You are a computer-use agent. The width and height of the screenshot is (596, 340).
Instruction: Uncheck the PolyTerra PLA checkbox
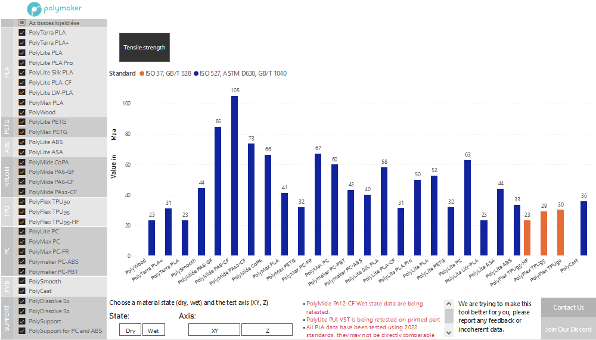pos(22,33)
